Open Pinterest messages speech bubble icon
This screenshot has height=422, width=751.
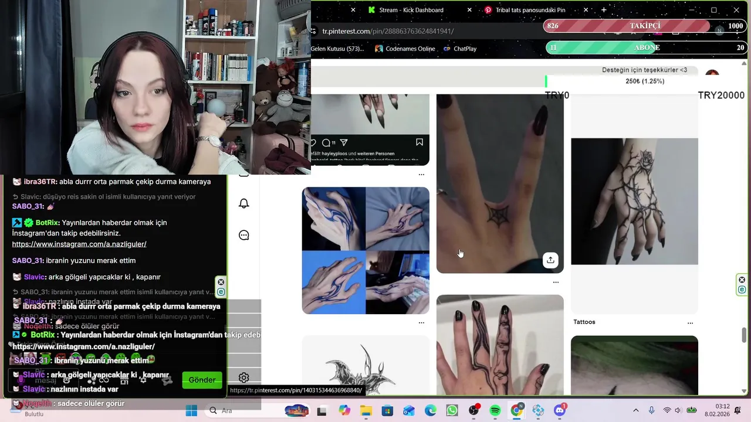[244, 235]
